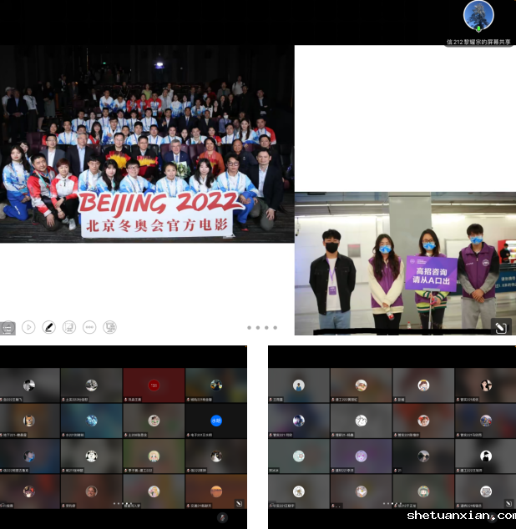Open the three-dots more options button
The image size is (516, 529).
pos(89,327)
